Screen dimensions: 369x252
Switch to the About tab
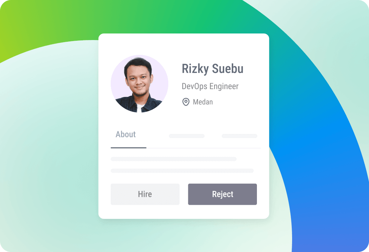coord(126,134)
